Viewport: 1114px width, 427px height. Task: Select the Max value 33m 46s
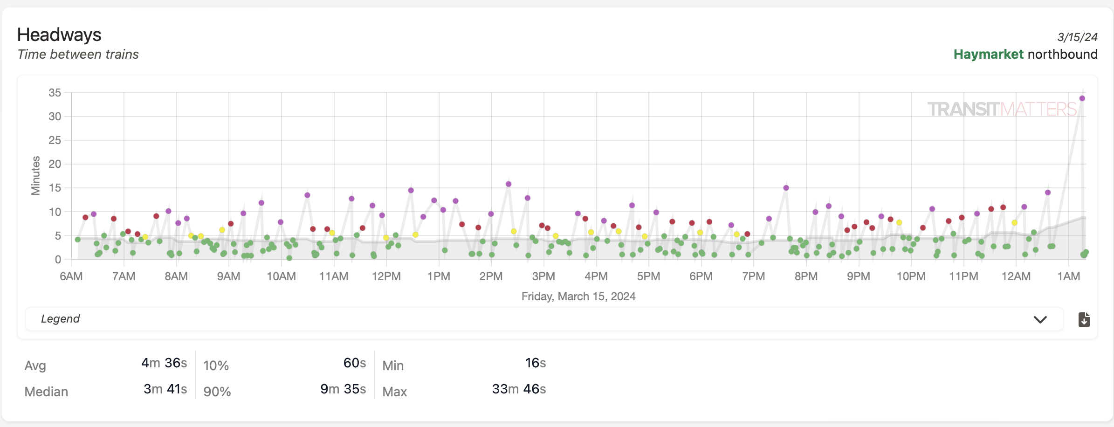pos(519,389)
